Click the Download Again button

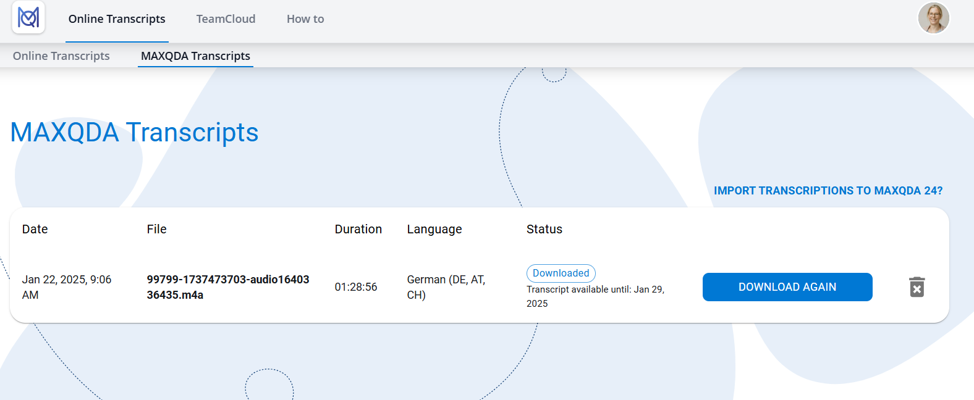point(787,287)
